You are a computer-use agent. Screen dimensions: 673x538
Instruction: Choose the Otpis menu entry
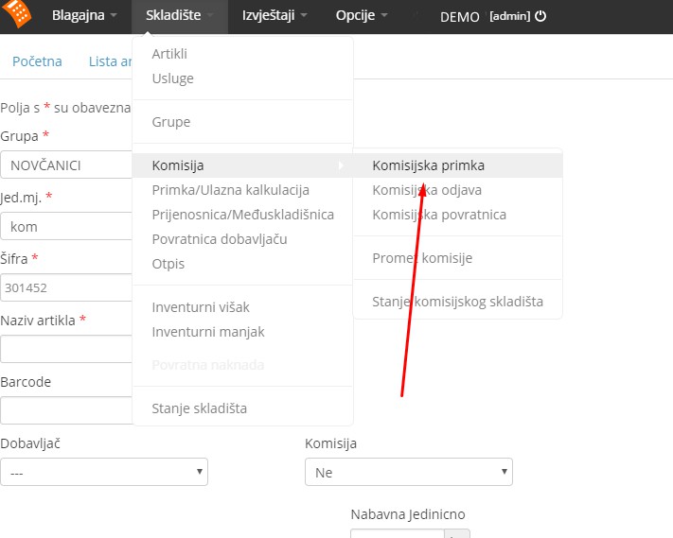click(x=168, y=264)
